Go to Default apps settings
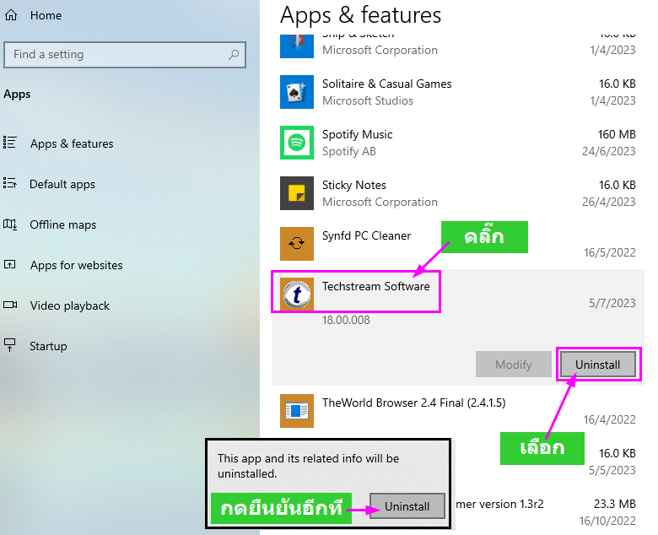This screenshot has height=535, width=658. pyautogui.click(x=62, y=184)
